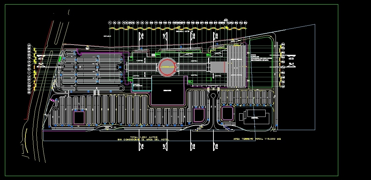The height and width of the screenshot is (180, 371).
Task: Select the 'HOTEL' label on the building outline
Action: pyautogui.click(x=255, y=118)
